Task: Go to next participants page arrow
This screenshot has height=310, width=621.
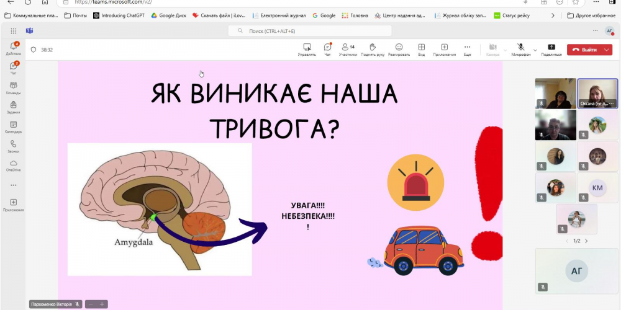Action: (586, 241)
